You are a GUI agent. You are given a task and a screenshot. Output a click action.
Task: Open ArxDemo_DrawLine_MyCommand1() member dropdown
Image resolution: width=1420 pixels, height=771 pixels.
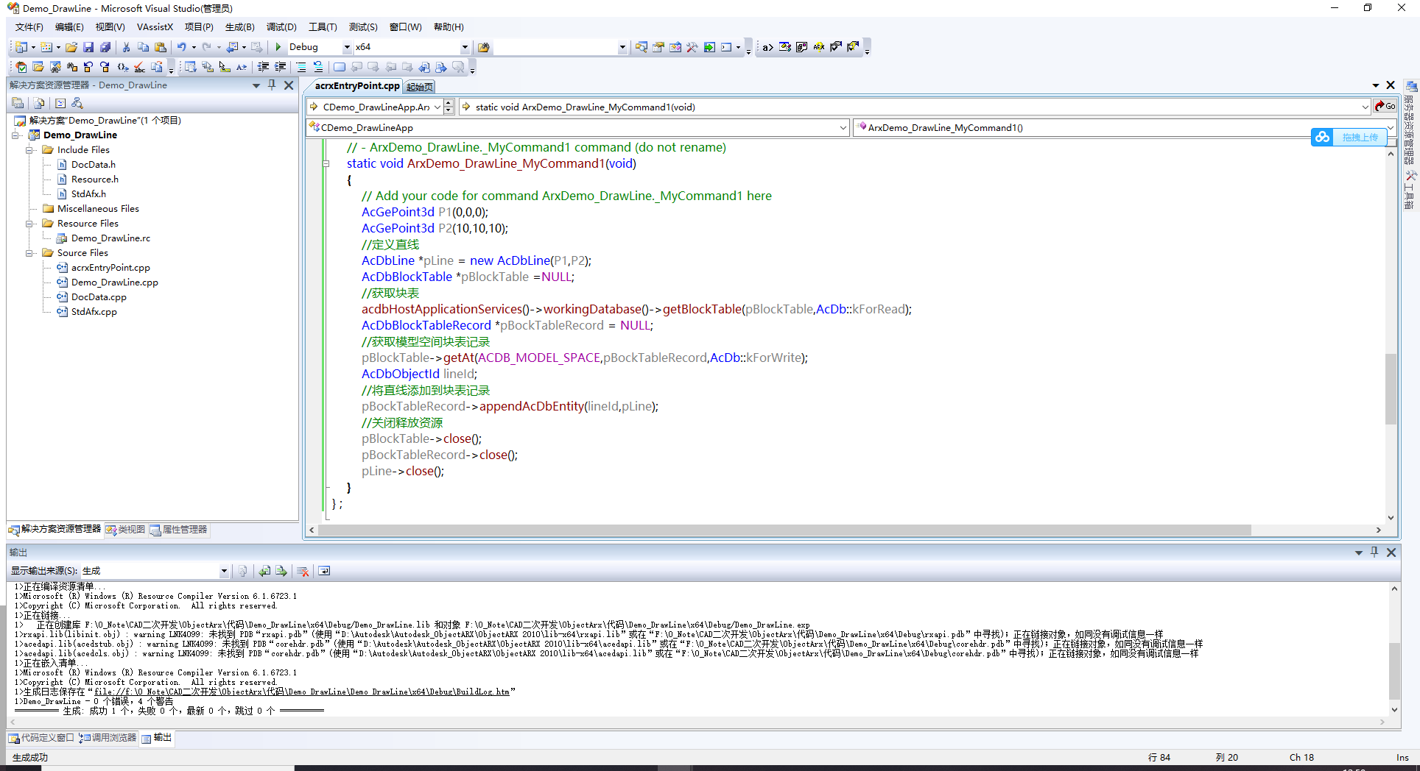click(x=1390, y=127)
